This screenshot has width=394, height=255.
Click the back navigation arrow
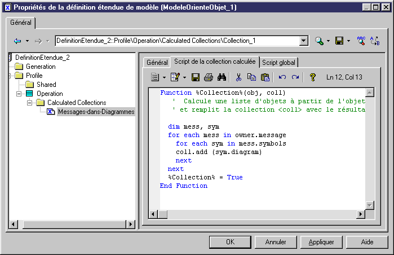coord(17,41)
